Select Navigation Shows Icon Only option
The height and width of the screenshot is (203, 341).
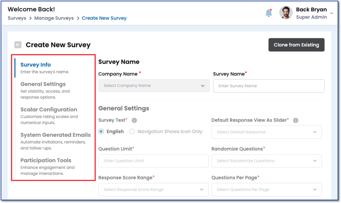tap(132, 132)
